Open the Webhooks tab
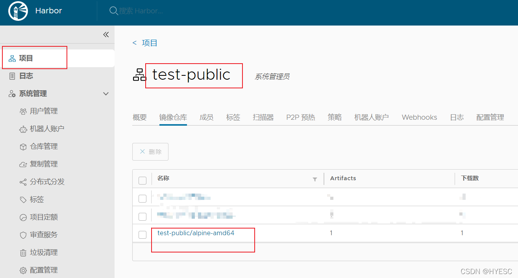Image resolution: width=518 pixels, height=278 pixels. point(420,117)
